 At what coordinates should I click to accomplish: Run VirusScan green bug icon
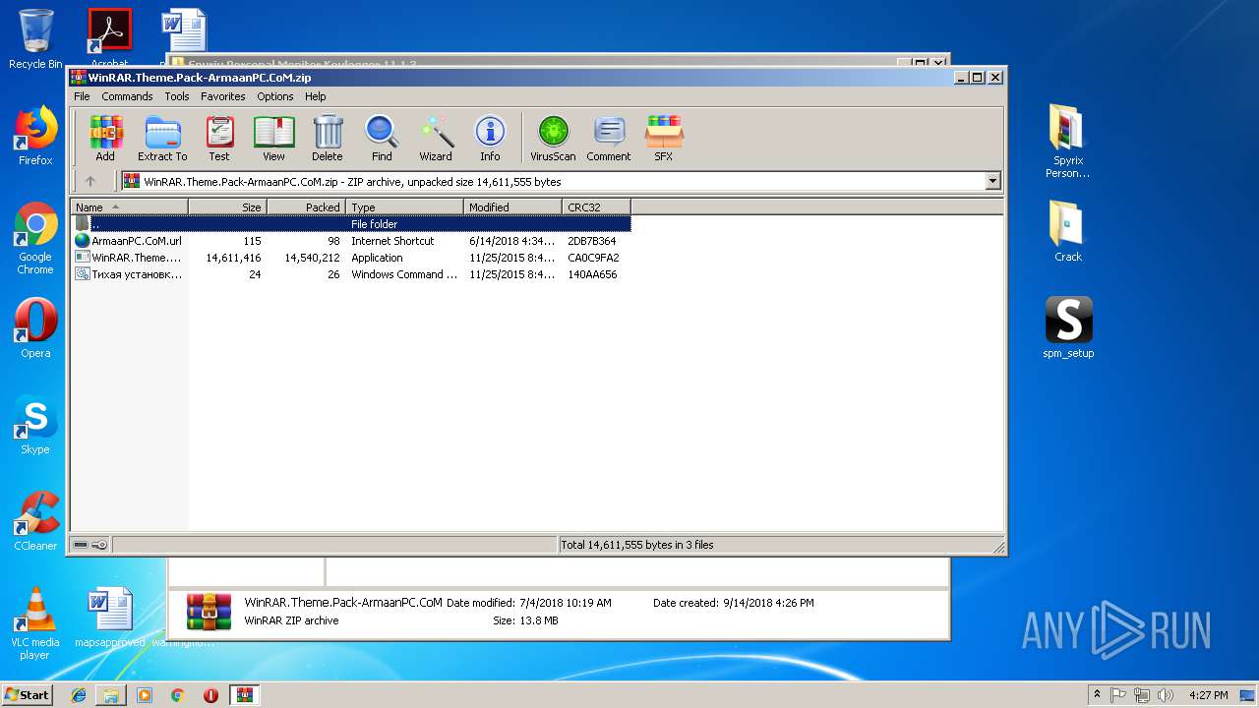point(553,138)
